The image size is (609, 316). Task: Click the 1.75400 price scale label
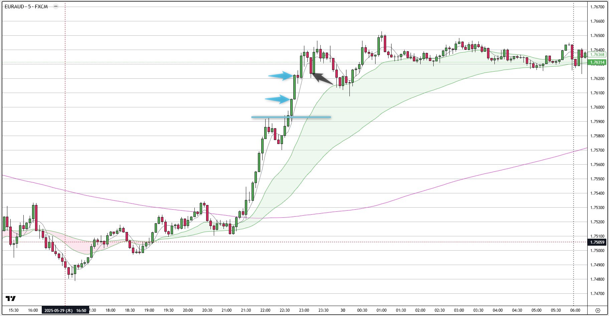click(597, 193)
